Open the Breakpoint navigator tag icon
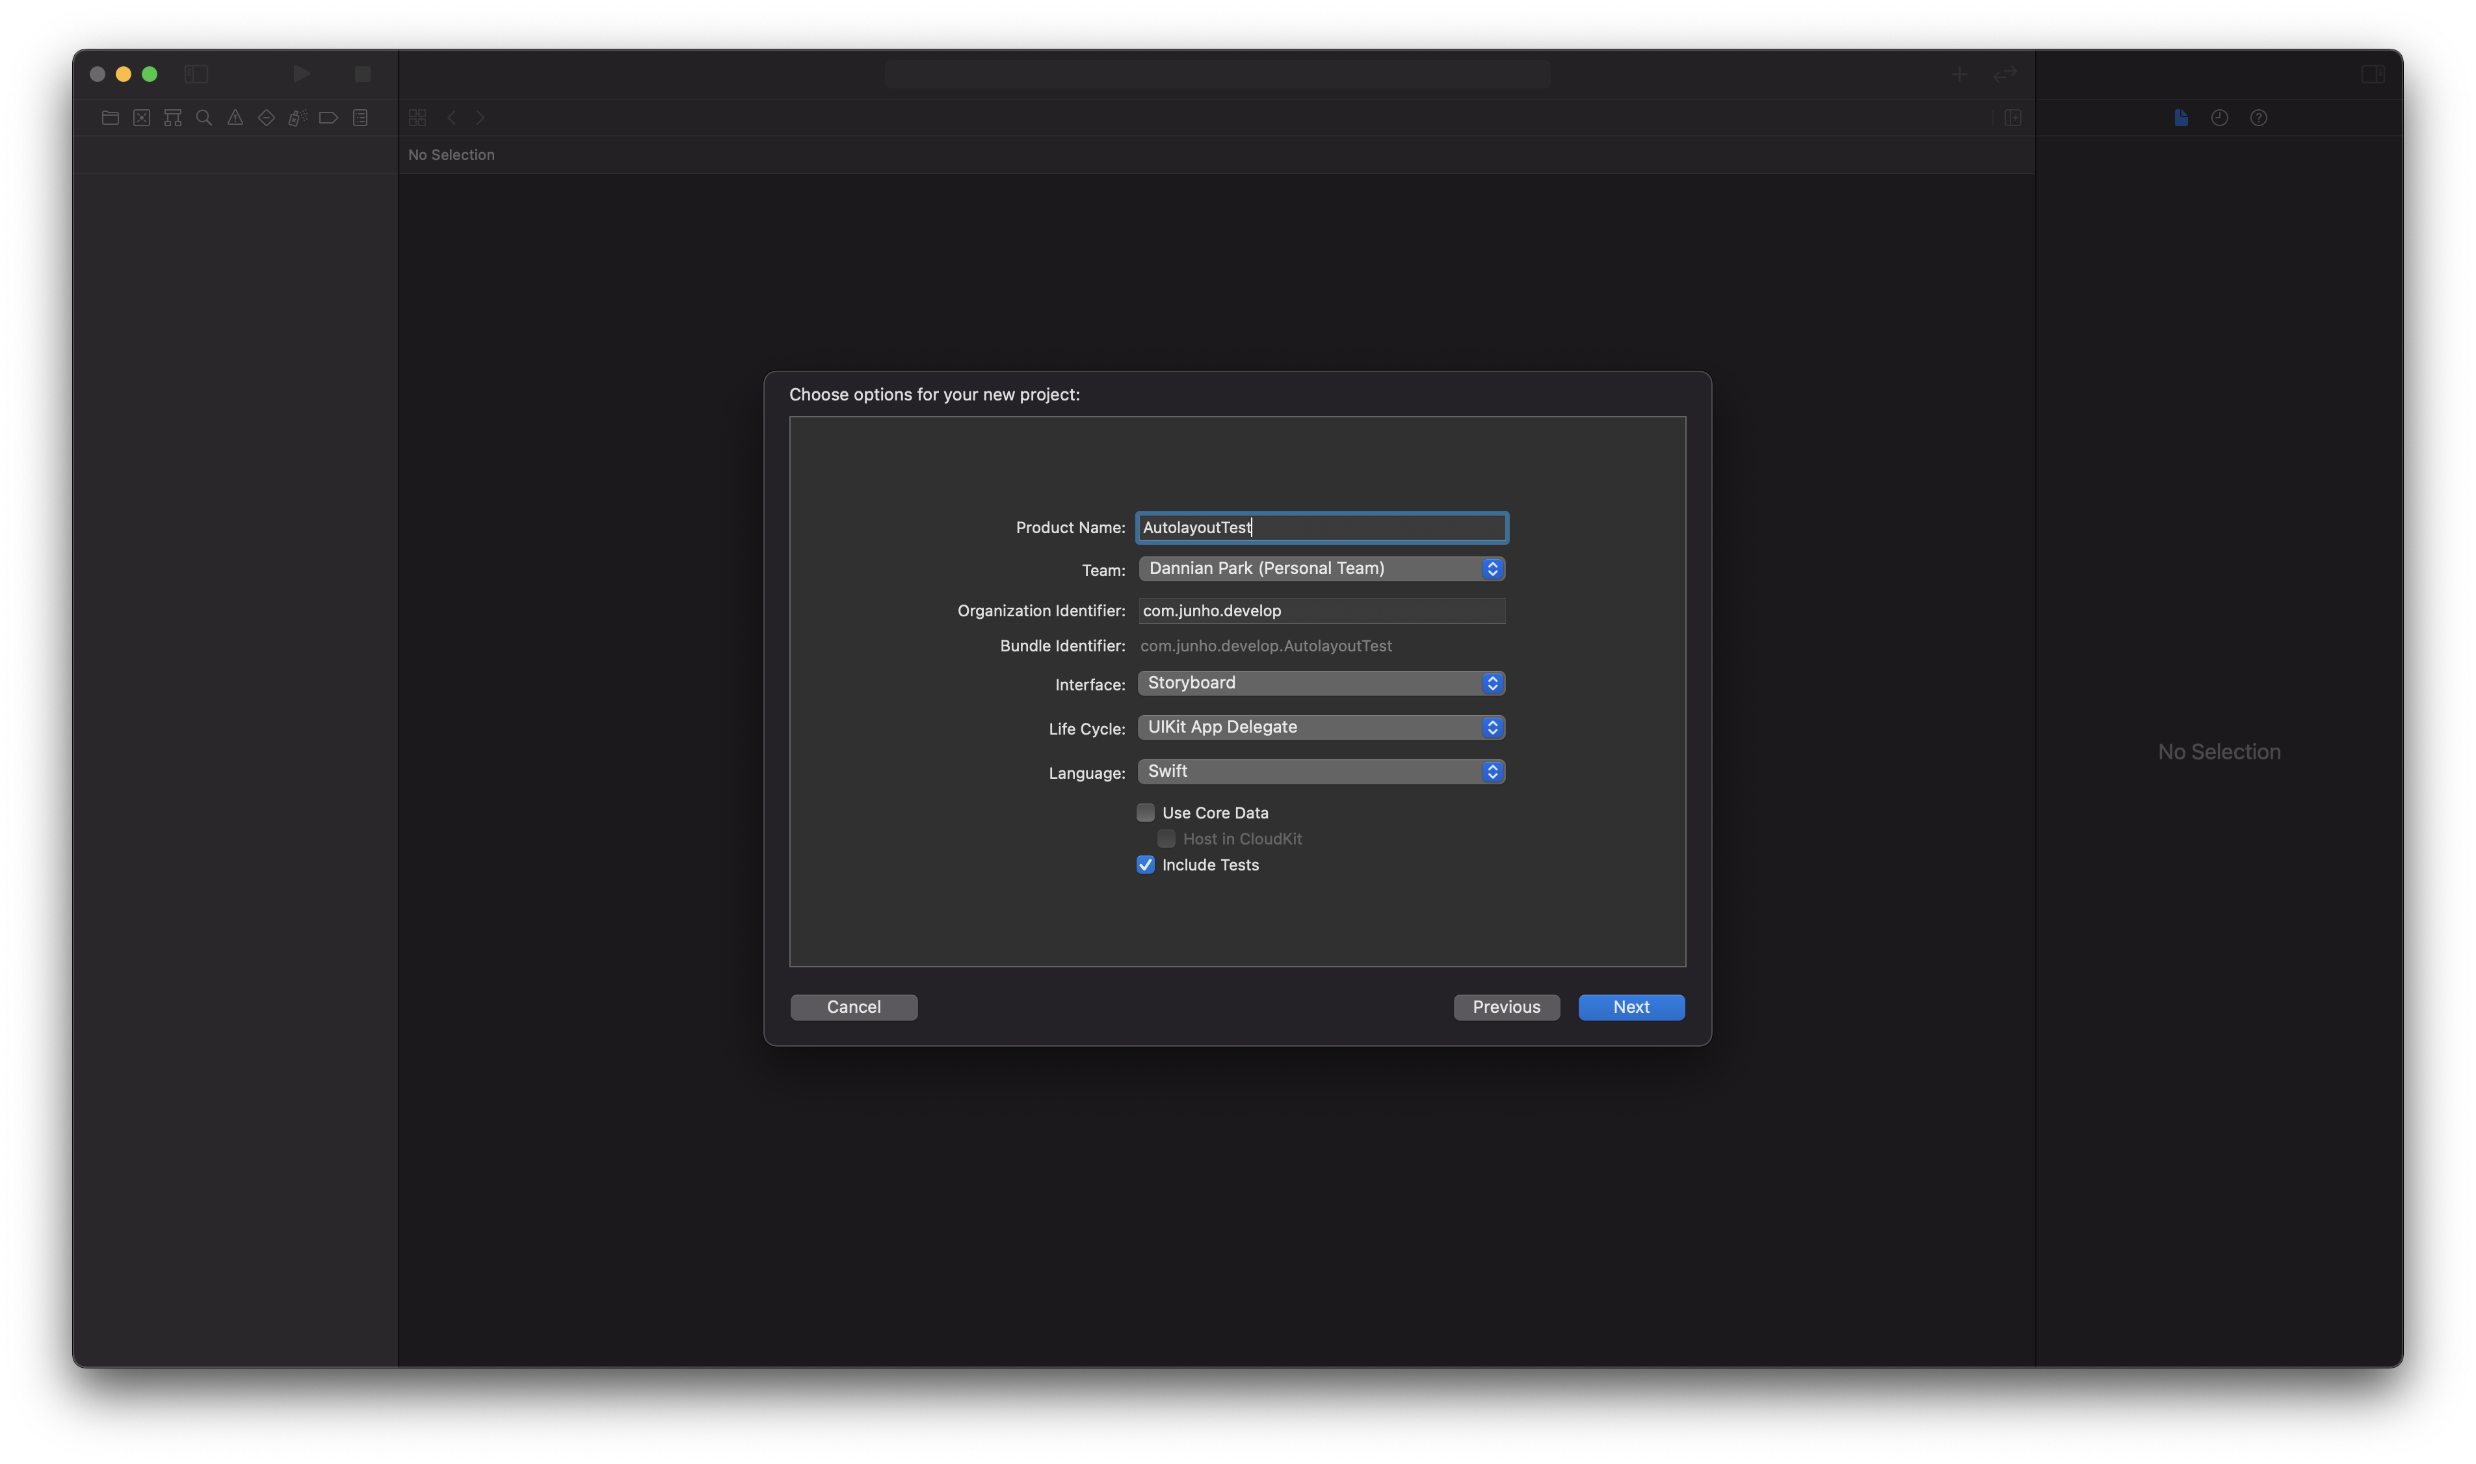2476x1464 pixels. (328, 118)
